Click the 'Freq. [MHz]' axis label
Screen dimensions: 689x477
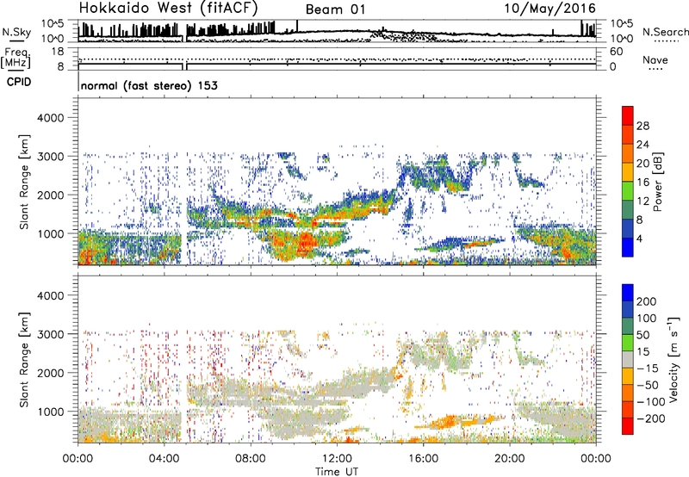tap(16, 58)
